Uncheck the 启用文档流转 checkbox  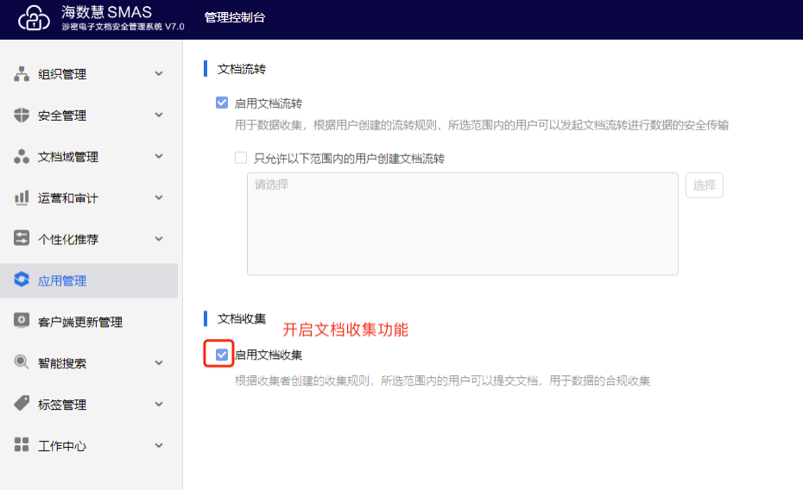222,103
